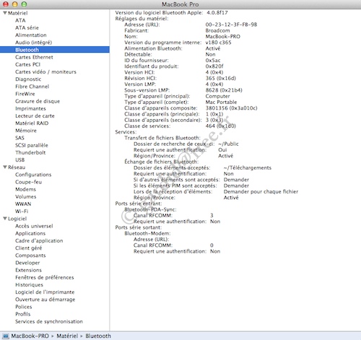Click Matériel in the path bar
The width and height of the screenshot is (361, 340).
pyautogui.click(x=67, y=336)
